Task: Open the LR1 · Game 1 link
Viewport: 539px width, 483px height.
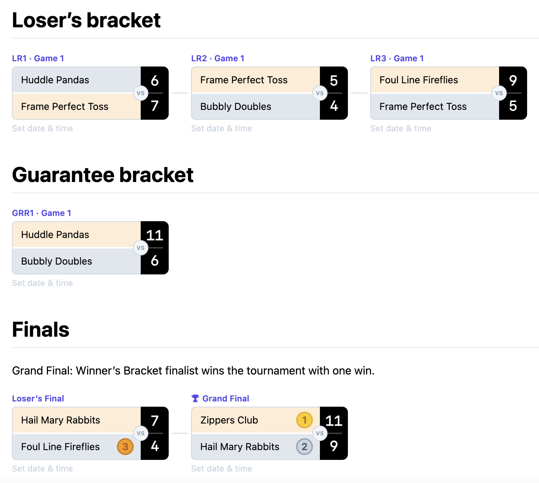Action: point(38,58)
